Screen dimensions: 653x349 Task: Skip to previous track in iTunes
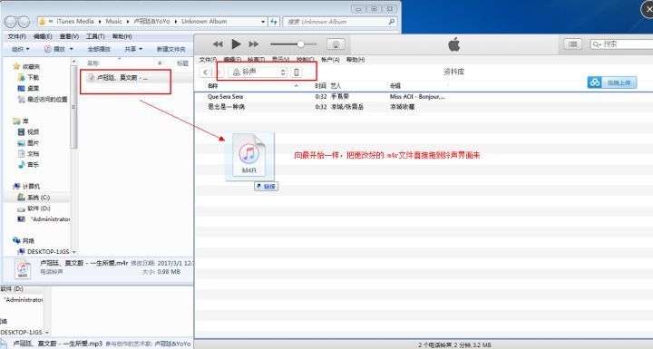coord(218,44)
